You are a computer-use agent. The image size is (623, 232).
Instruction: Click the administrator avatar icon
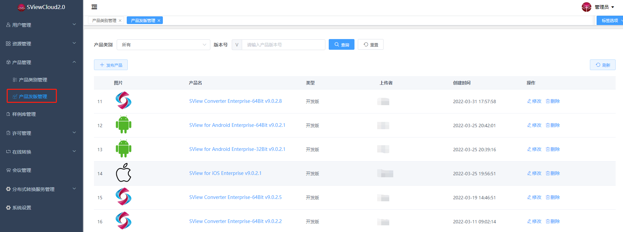[x=586, y=7]
